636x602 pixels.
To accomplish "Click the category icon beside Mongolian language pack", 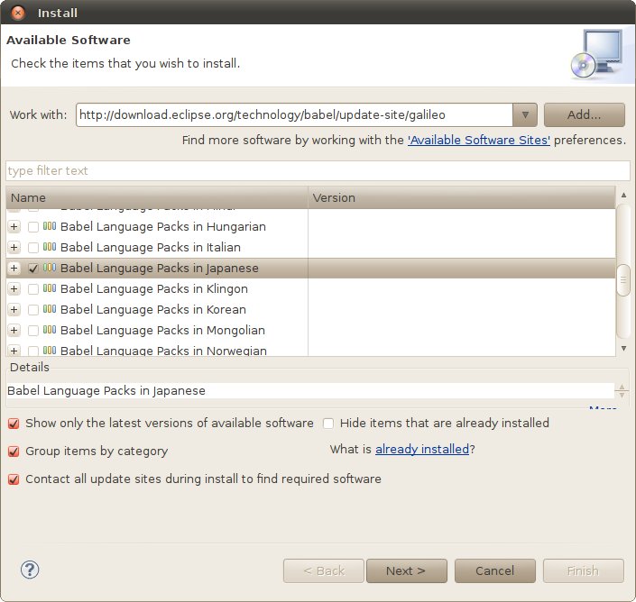I will [50, 329].
